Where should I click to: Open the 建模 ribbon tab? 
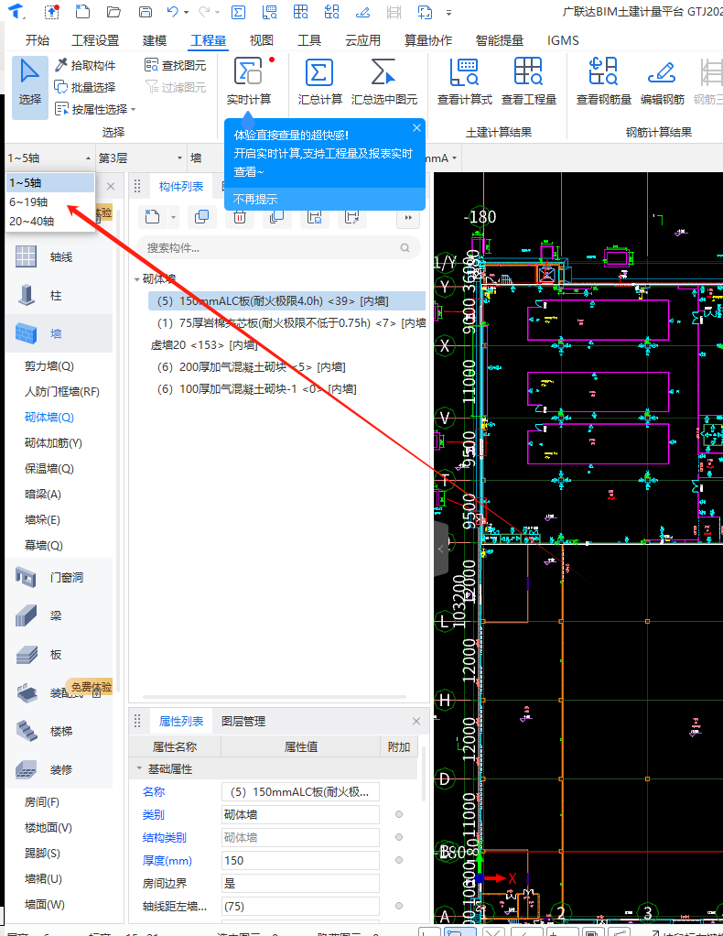(155, 40)
